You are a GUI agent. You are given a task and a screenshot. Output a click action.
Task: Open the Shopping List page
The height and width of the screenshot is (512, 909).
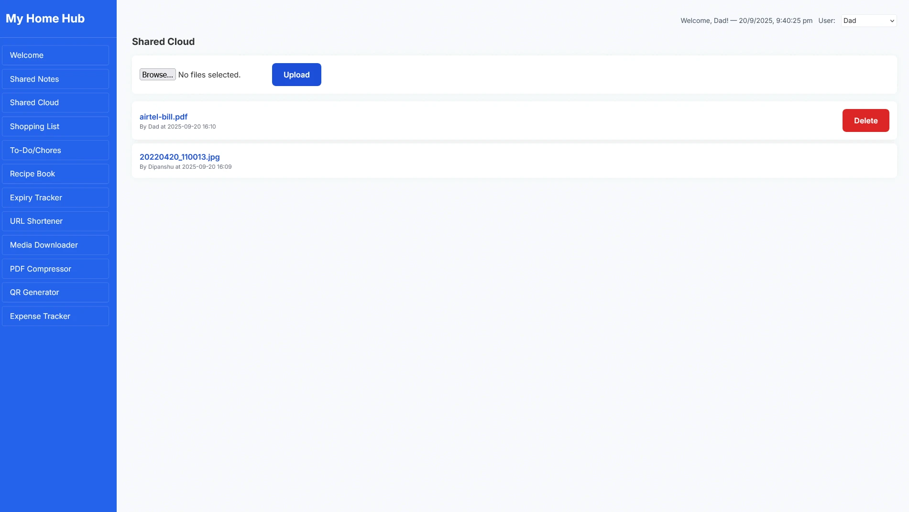coord(55,127)
